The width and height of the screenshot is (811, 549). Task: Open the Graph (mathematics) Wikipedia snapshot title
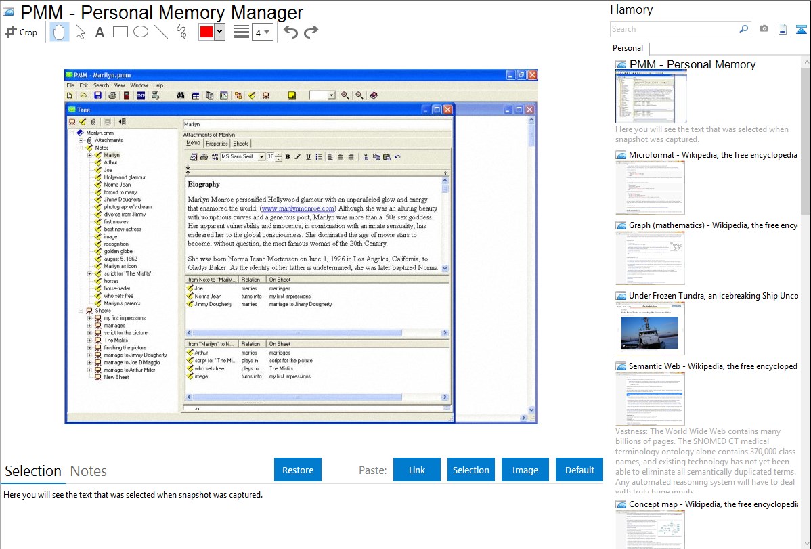click(x=713, y=225)
